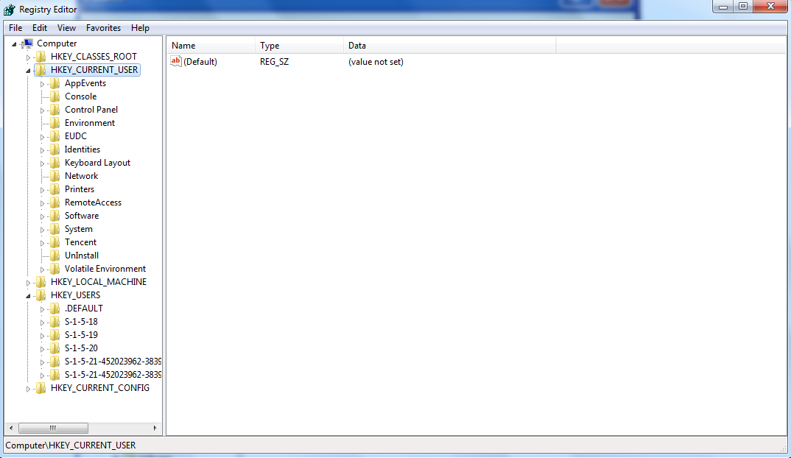Screen dimensions: 791x458
Task: Collapse the HKEY_CURRENT_USER key
Action: pos(28,71)
